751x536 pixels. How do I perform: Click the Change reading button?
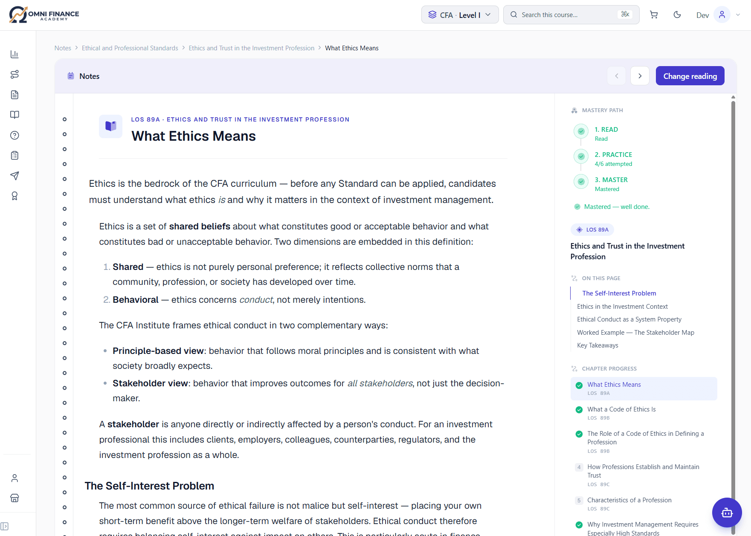coord(690,76)
